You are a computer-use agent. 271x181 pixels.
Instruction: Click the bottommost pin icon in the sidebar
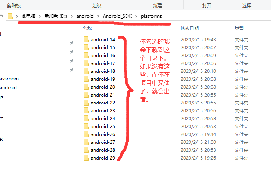(x=72, y=70)
